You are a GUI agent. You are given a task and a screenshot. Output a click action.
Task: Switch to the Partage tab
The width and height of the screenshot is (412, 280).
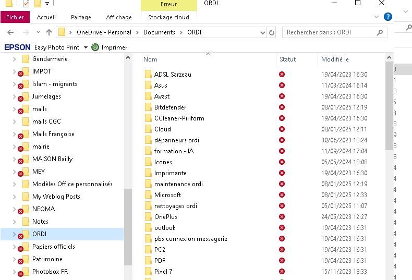(x=81, y=17)
